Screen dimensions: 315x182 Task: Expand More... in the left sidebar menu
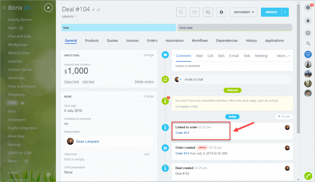pos(15,161)
